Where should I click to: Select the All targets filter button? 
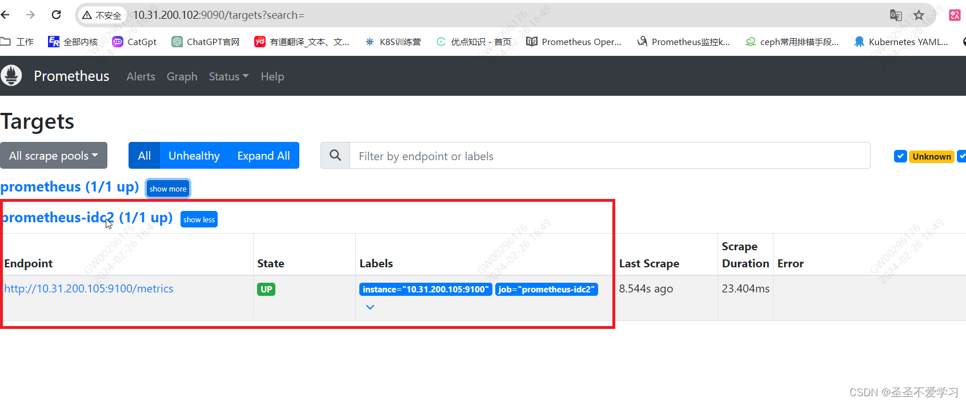click(144, 155)
